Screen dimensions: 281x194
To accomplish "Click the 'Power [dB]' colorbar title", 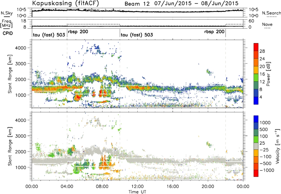I will [268, 74].
